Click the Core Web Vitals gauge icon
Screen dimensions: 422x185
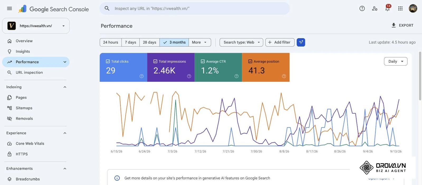(x=9, y=144)
